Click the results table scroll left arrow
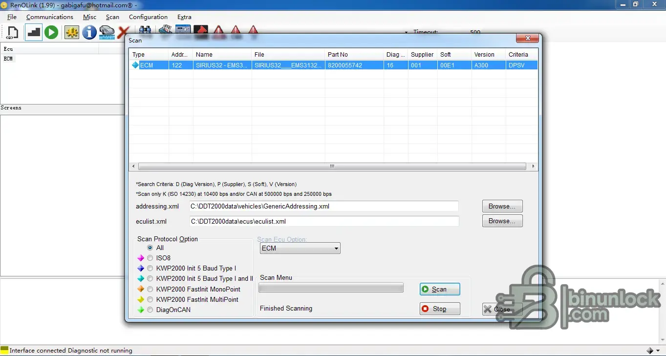Image resolution: width=666 pixels, height=356 pixels. [x=132, y=166]
